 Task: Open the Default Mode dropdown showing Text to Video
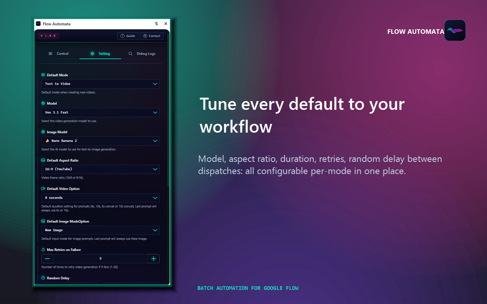[x=100, y=84]
